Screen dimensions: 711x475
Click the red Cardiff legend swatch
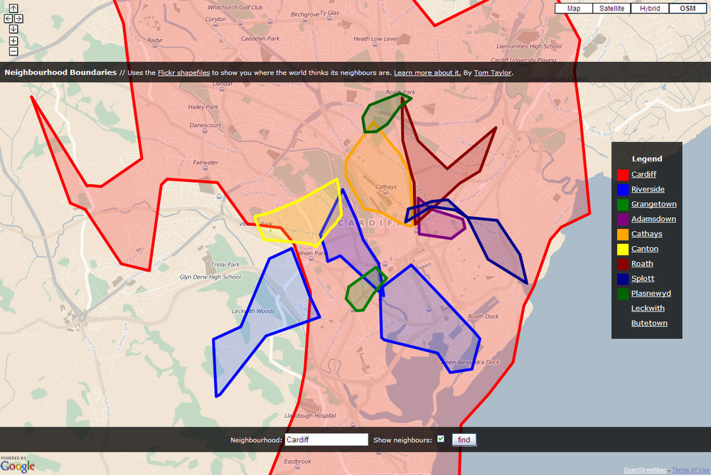[x=622, y=175]
